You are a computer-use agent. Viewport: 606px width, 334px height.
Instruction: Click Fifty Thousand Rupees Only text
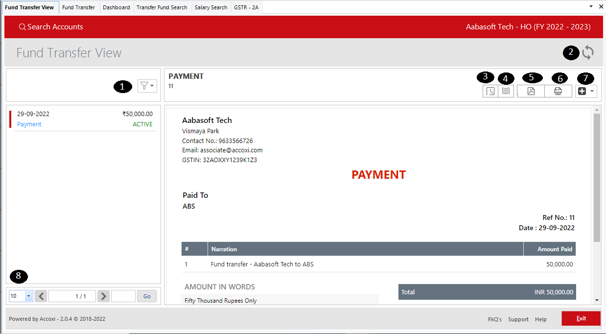[x=221, y=301]
